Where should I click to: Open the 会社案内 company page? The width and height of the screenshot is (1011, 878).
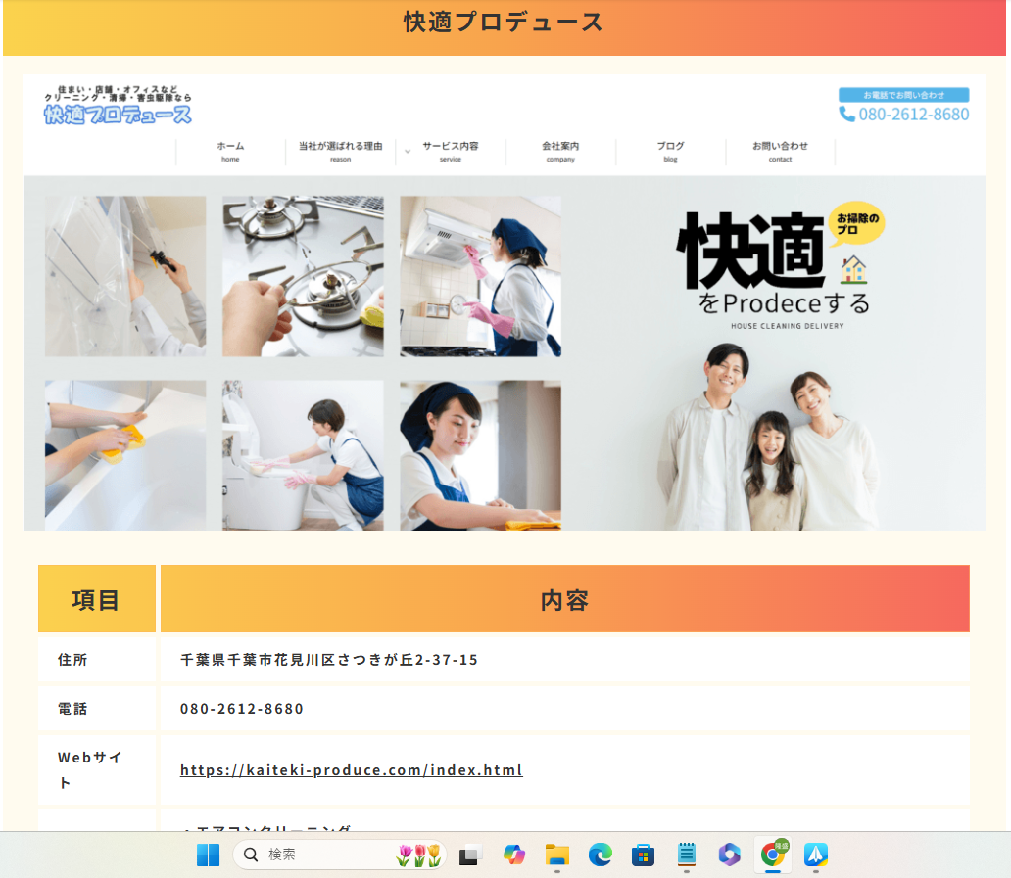tap(560, 149)
